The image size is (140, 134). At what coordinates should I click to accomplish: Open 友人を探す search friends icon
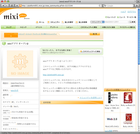pyautogui.click(x=63, y=22)
